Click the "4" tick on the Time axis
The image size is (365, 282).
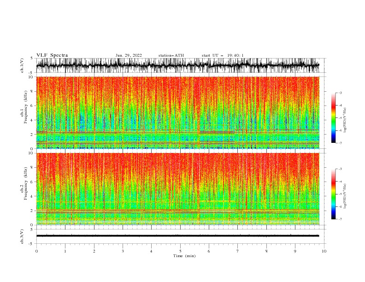tap(151, 251)
